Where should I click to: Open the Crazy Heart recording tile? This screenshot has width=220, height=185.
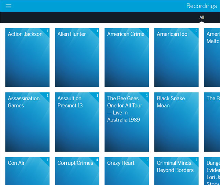[x=127, y=171]
